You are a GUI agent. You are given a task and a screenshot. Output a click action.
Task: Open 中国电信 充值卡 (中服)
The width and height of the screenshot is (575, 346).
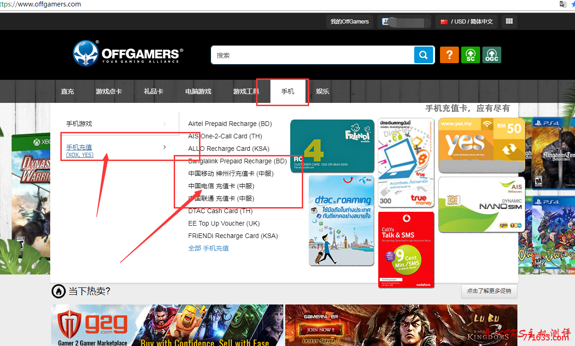point(221,186)
